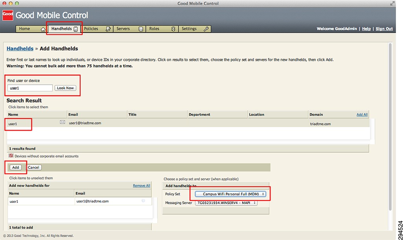Click the page's vertical scrollbar
The image size is (403, 240).
click(390, 127)
